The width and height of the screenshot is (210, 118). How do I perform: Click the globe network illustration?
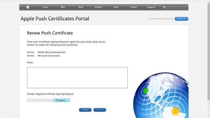pos(161,95)
